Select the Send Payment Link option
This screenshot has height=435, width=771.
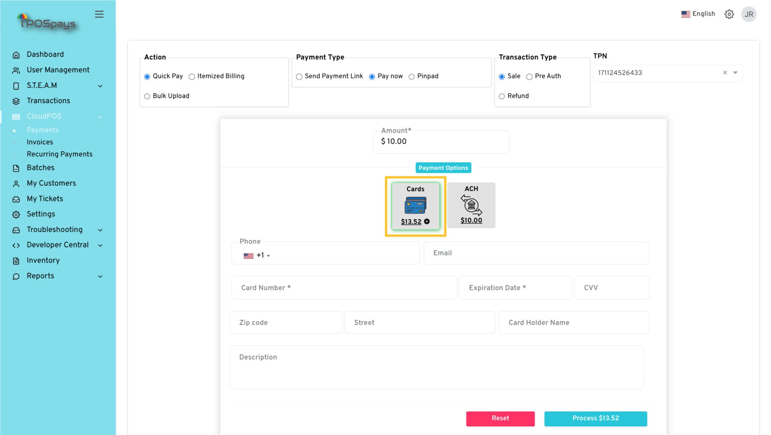click(x=299, y=77)
